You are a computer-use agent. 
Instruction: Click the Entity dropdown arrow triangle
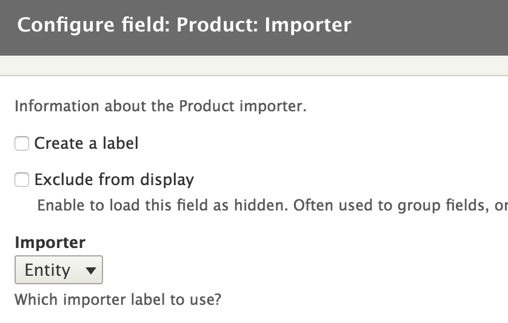(91, 271)
